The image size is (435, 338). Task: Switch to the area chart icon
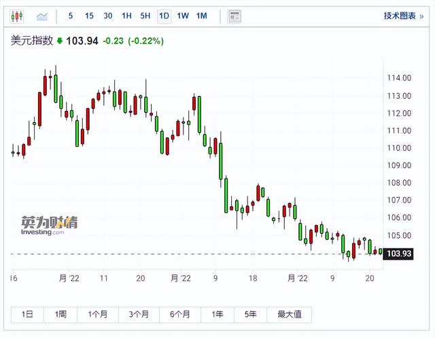(42, 16)
